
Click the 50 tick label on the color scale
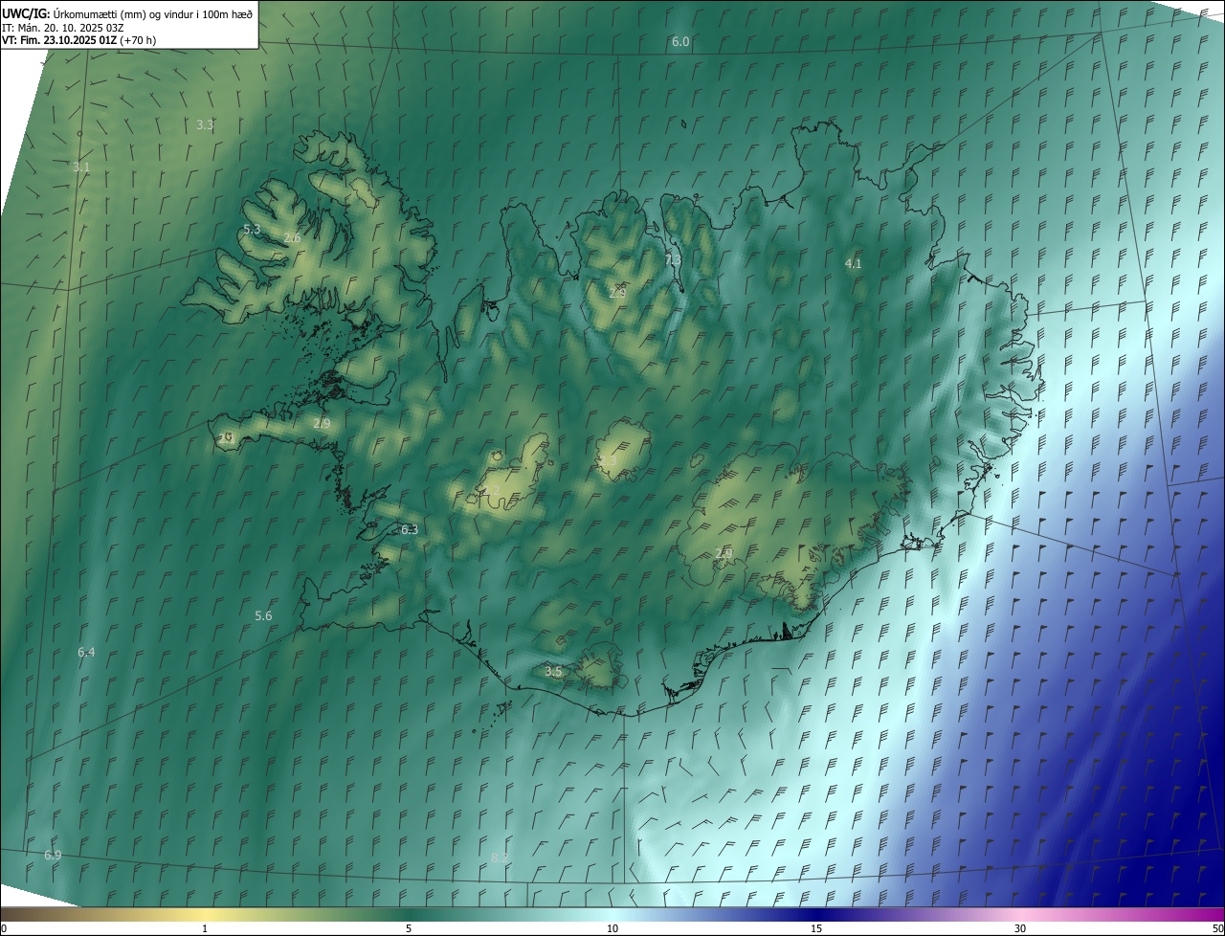point(1217,928)
